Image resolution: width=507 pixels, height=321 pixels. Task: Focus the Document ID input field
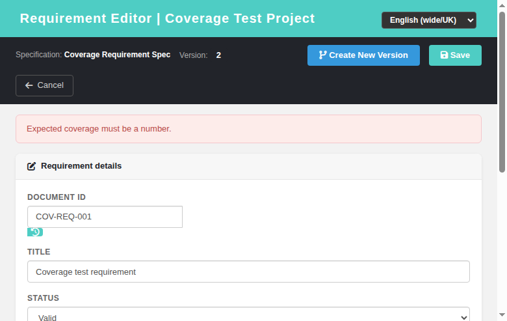(x=105, y=217)
